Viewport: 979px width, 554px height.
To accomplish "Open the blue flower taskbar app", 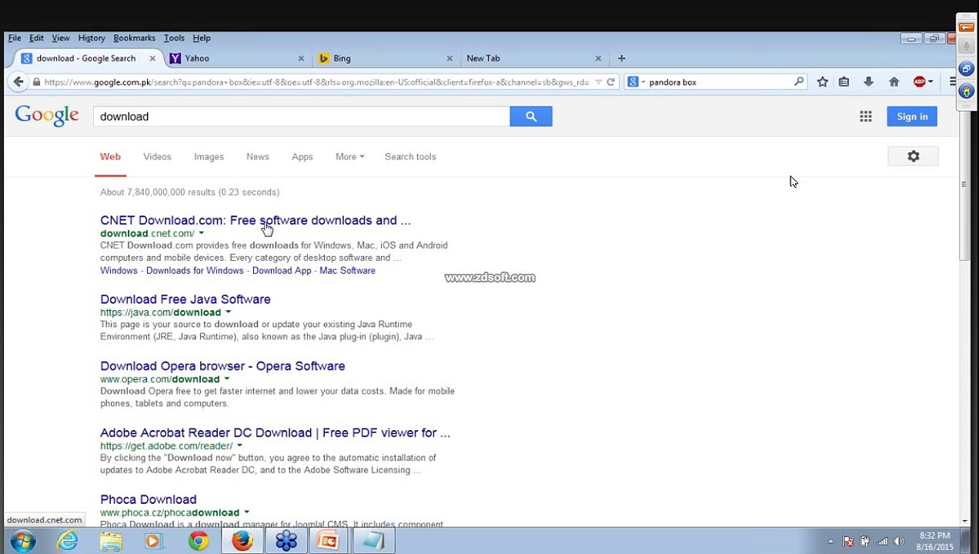I will coord(286,541).
